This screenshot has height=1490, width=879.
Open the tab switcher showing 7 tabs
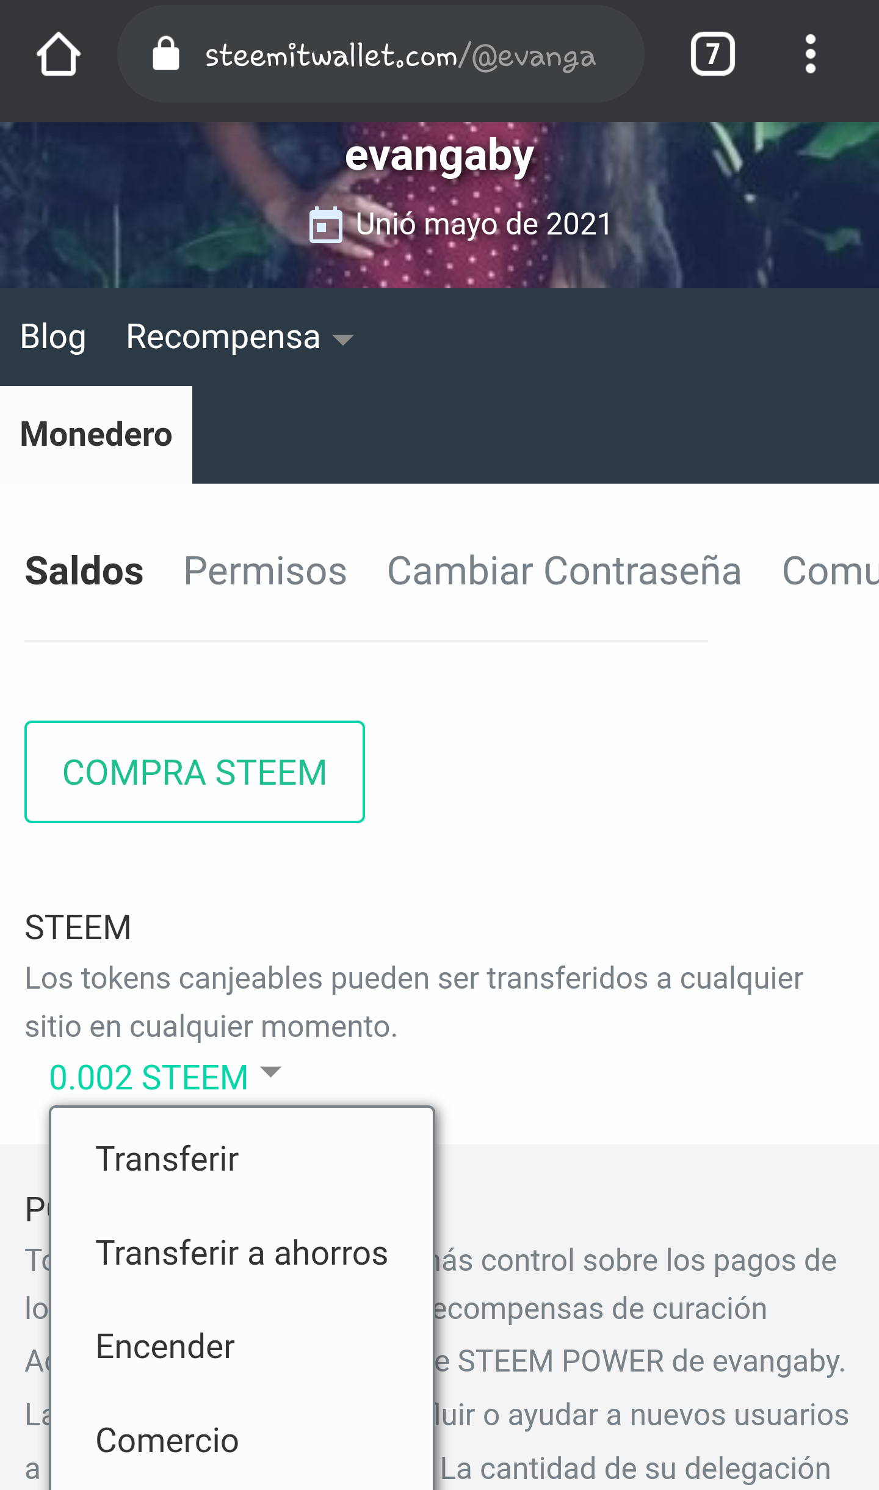pyautogui.click(x=712, y=54)
